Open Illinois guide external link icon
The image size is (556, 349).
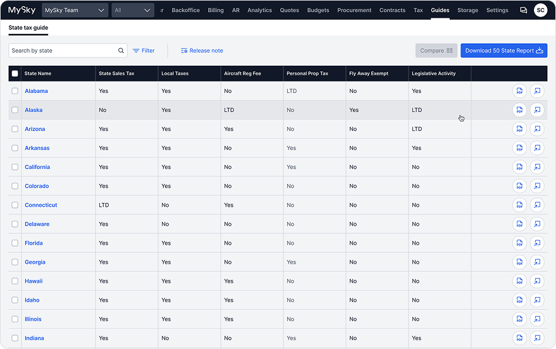click(537, 319)
